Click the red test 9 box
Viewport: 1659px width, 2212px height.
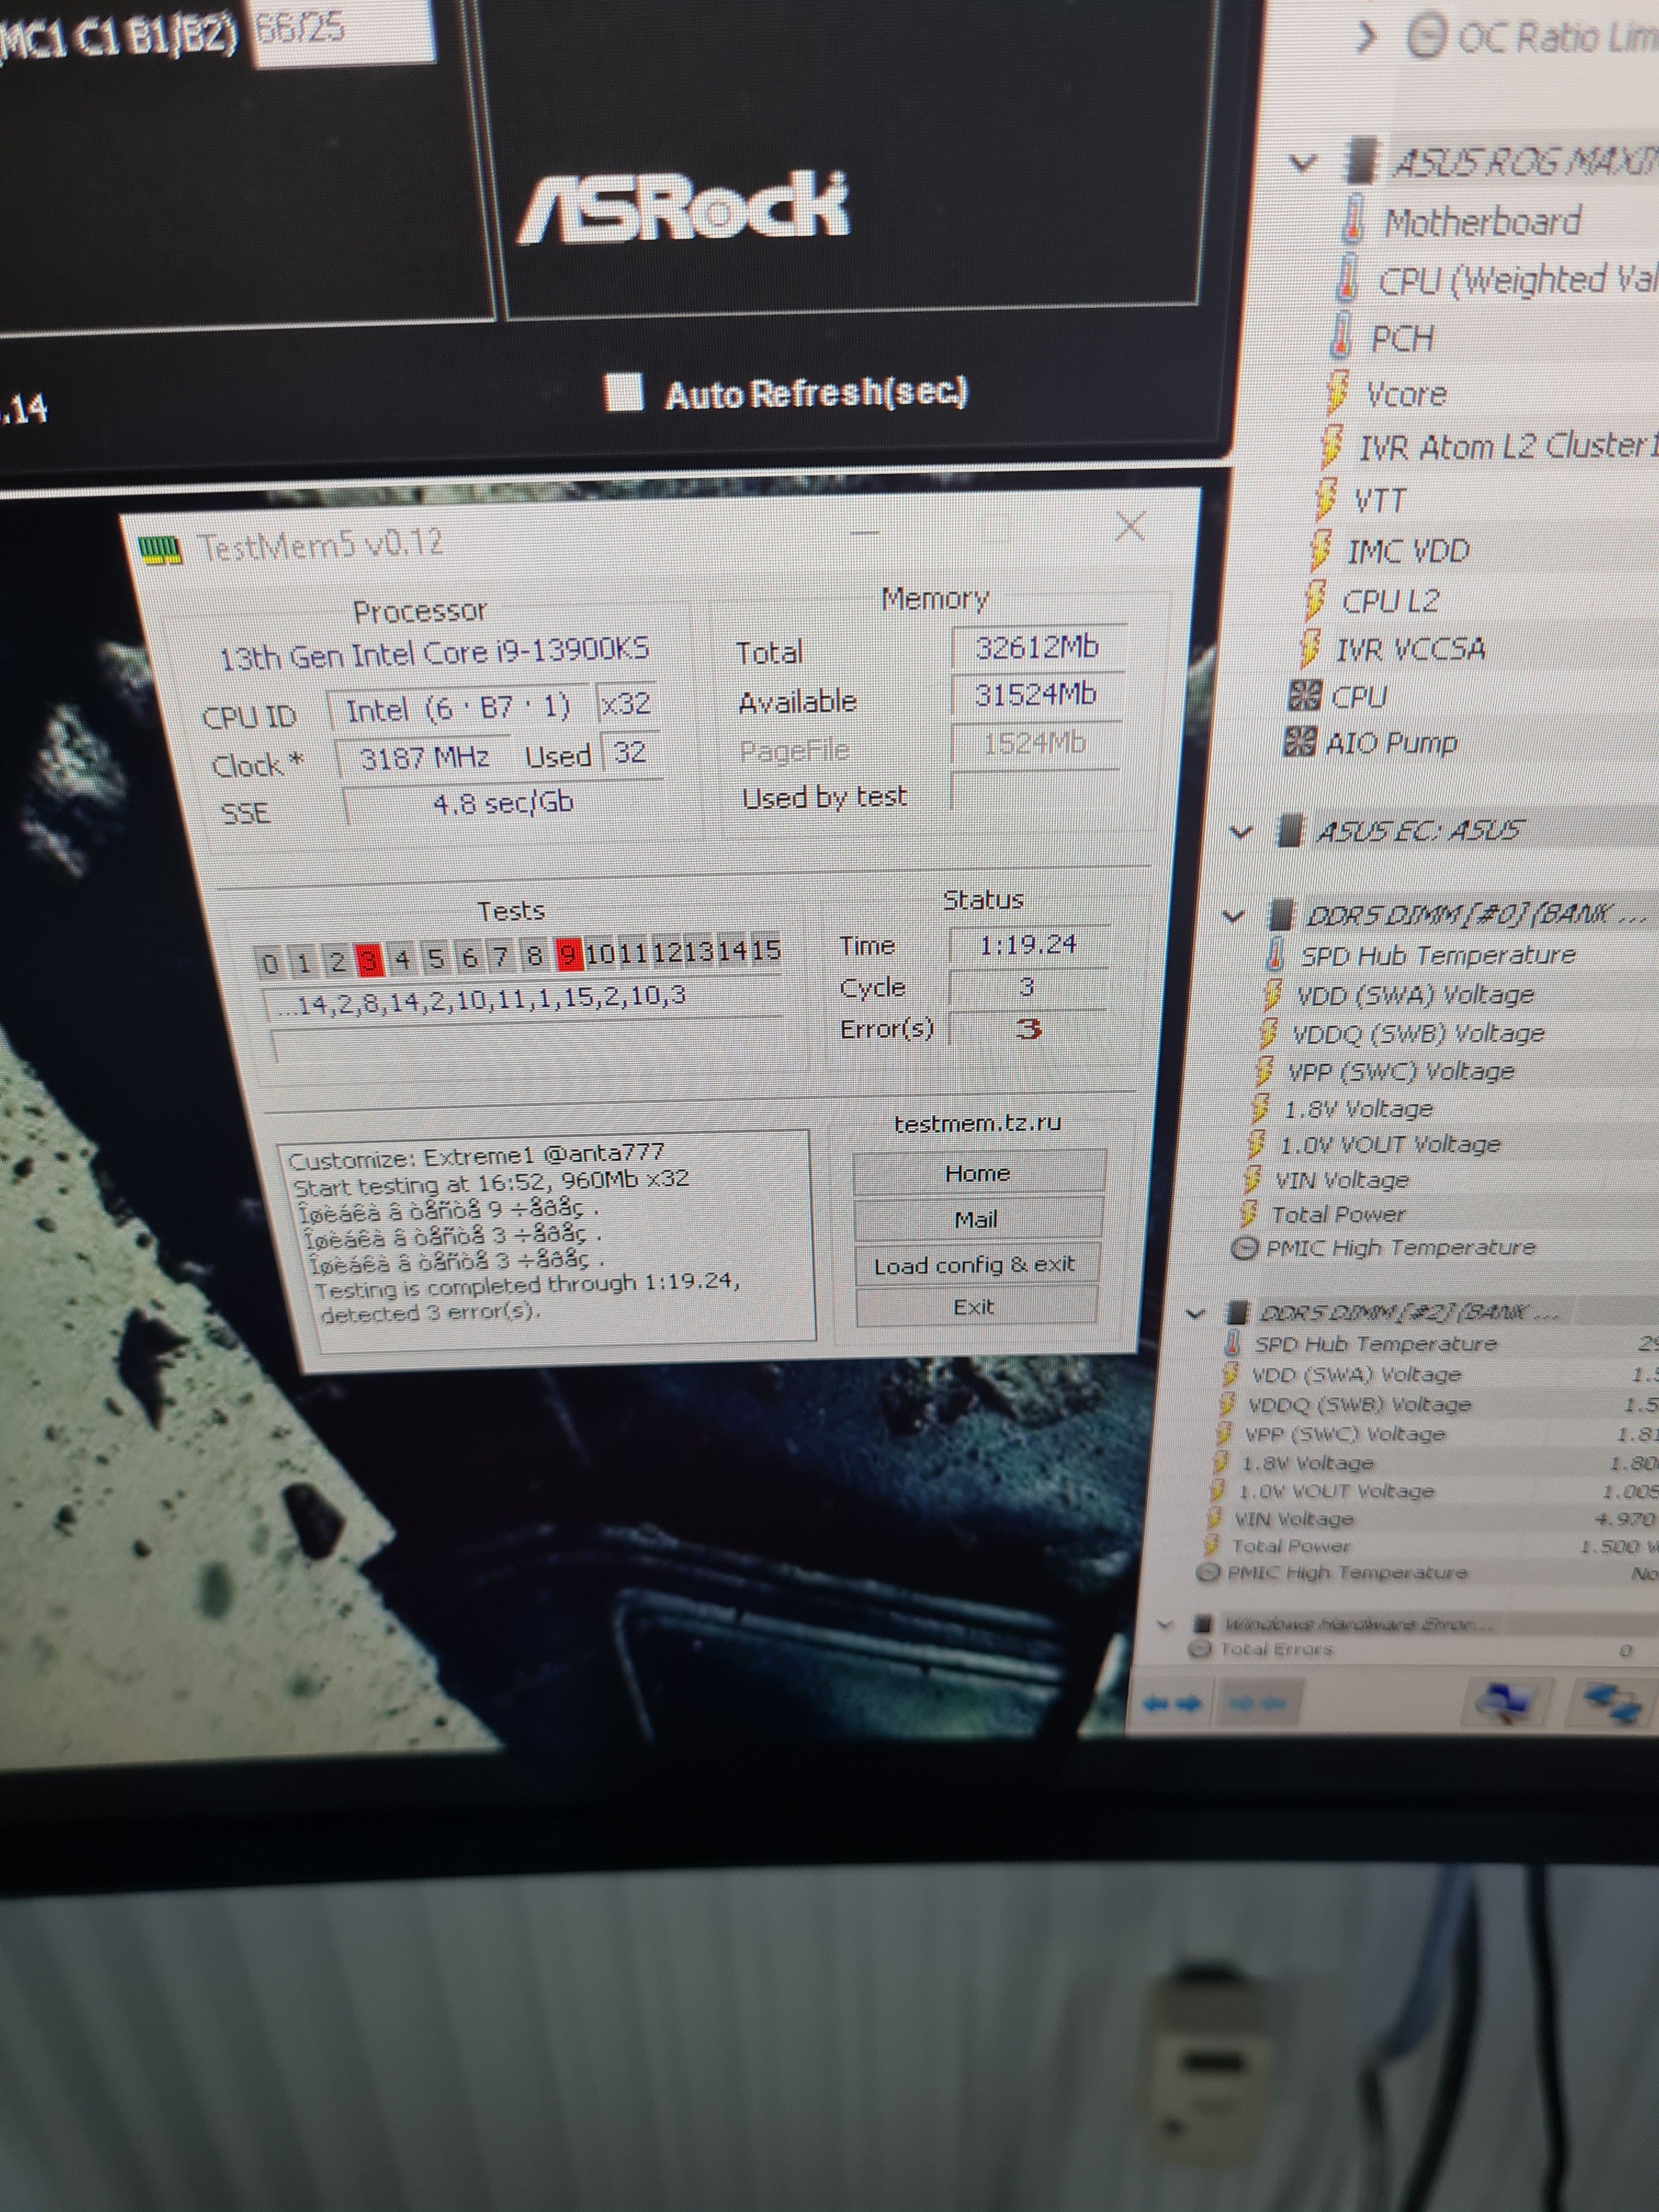click(x=568, y=956)
